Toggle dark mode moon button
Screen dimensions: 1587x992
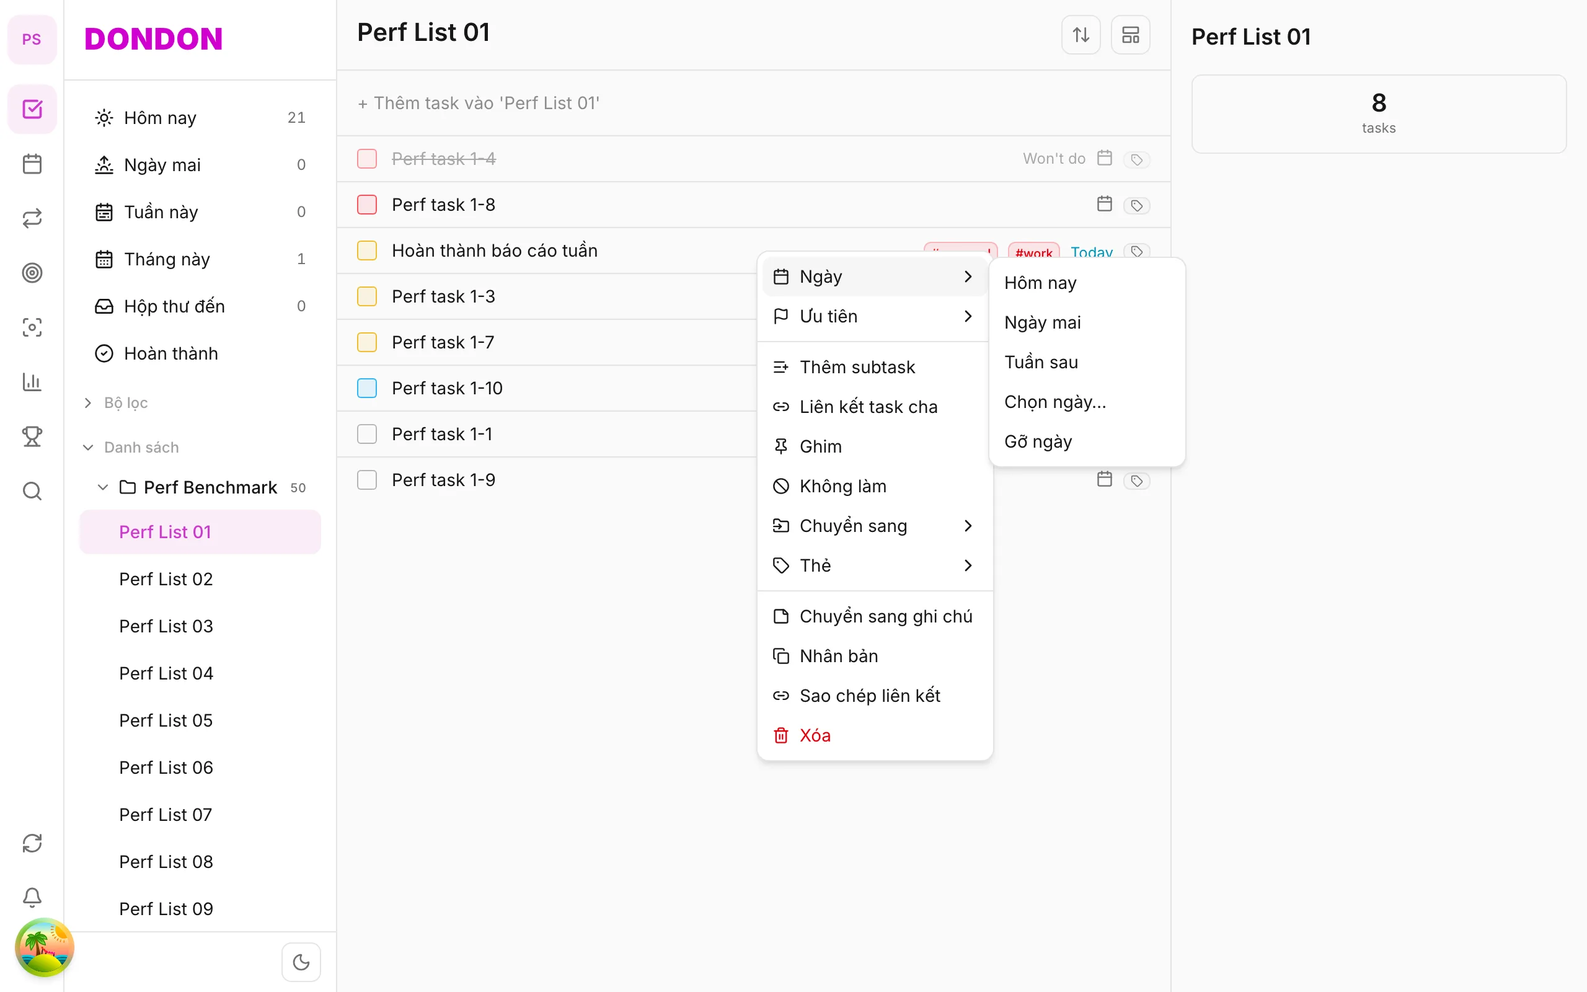(301, 962)
